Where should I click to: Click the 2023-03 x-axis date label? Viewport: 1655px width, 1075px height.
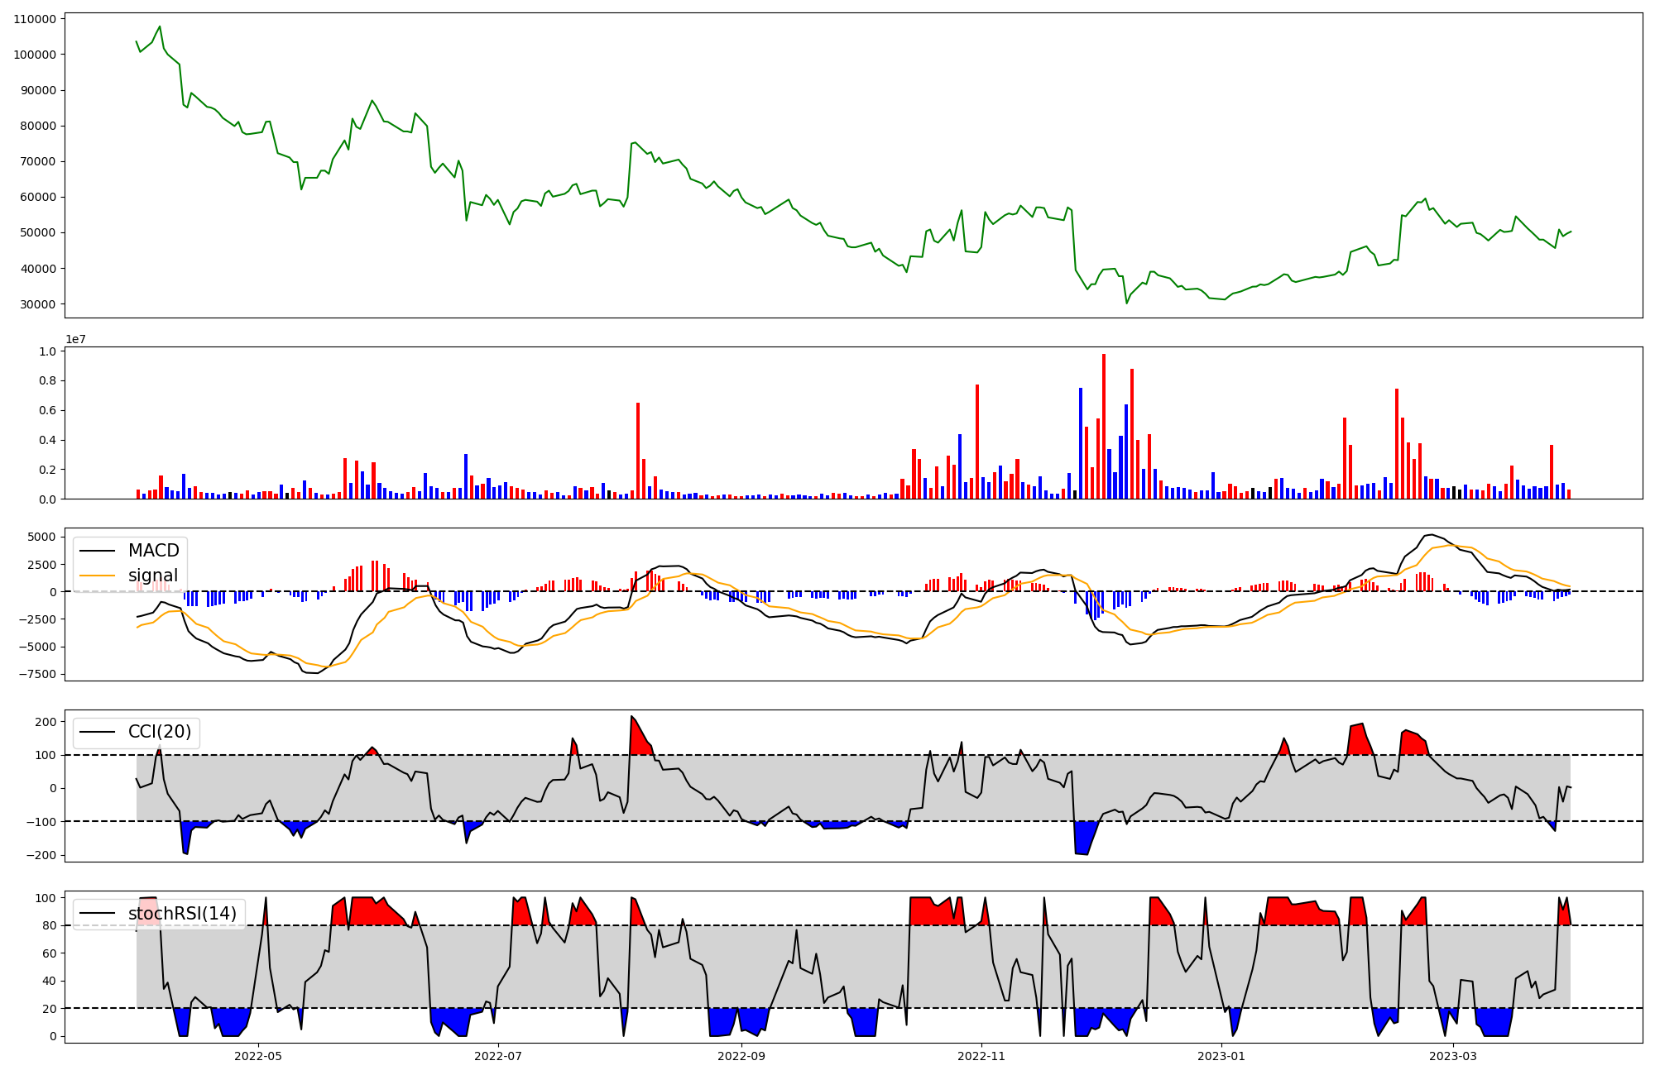click(x=1452, y=1056)
